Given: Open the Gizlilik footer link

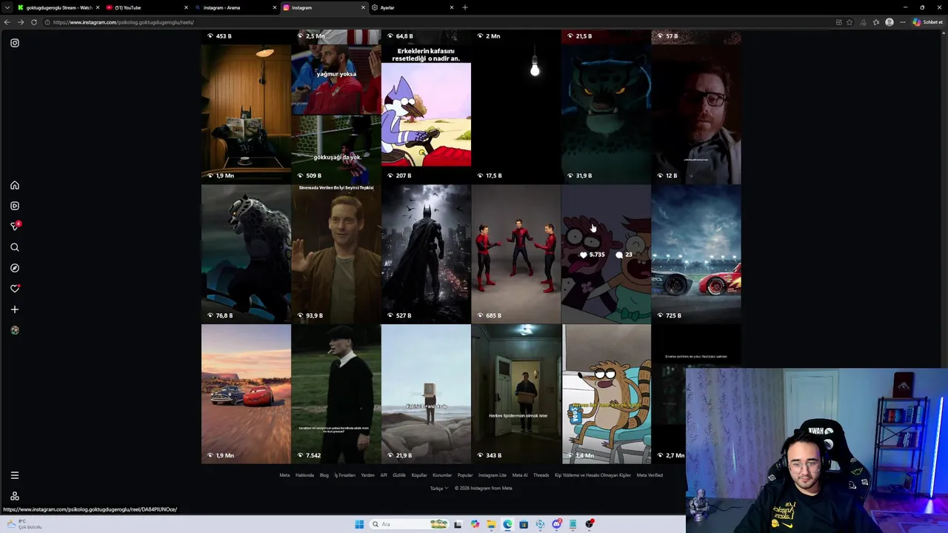Looking at the screenshot, I should pyautogui.click(x=399, y=475).
